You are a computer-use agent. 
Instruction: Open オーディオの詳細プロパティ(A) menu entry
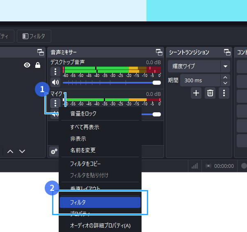click(x=100, y=225)
